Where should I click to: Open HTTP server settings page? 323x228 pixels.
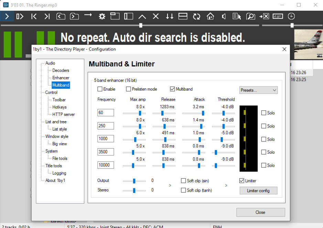coord(63,114)
